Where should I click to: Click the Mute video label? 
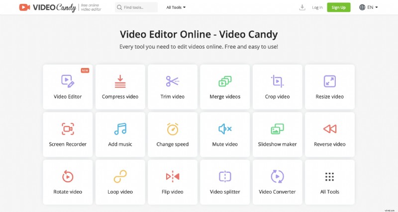pyautogui.click(x=225, y=144)
